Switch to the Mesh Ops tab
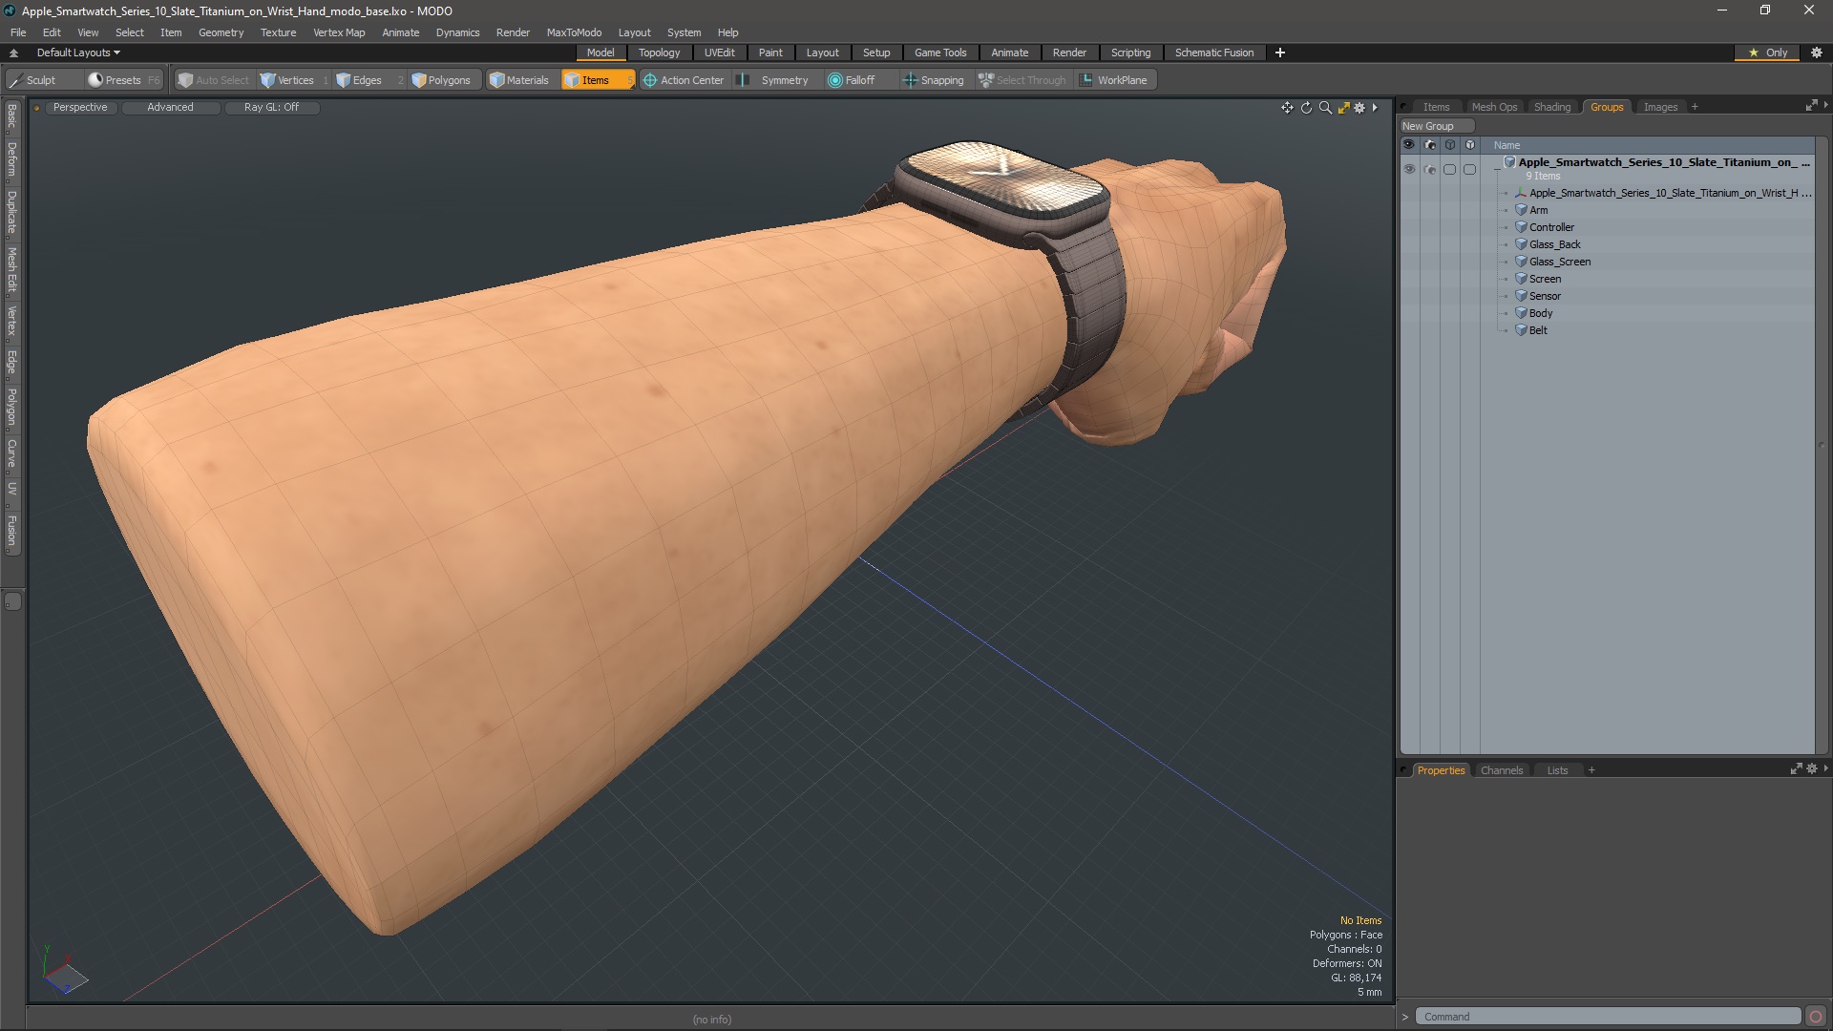Screen dimensions: 1833x1031 [1493, 107]
